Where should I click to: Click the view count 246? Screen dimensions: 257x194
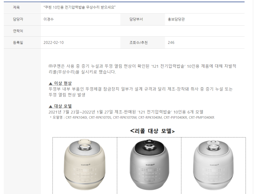(171, 43)
